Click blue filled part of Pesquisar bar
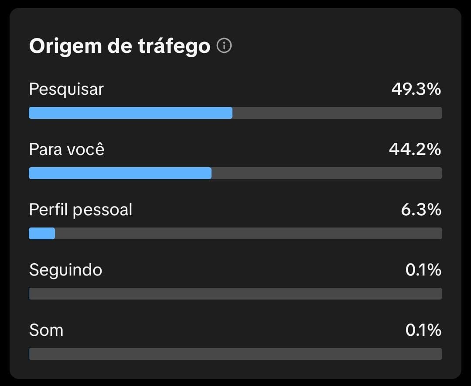471x386 pixels. point(130,113)
